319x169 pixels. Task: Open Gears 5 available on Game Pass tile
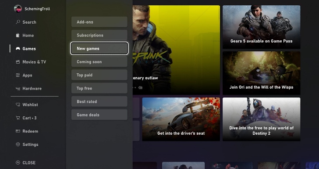point(262,27)
